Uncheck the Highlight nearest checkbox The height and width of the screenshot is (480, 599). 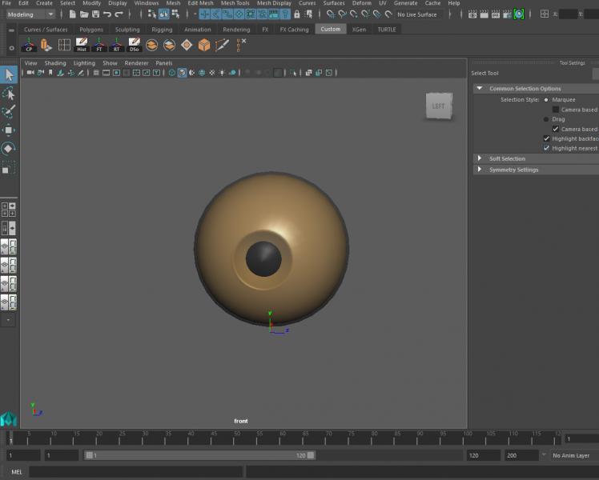[x=547, y=148]
